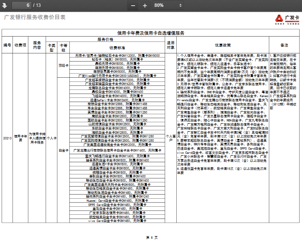
Task: Select the 服务价格 header cell
Action: click(105, 40)
